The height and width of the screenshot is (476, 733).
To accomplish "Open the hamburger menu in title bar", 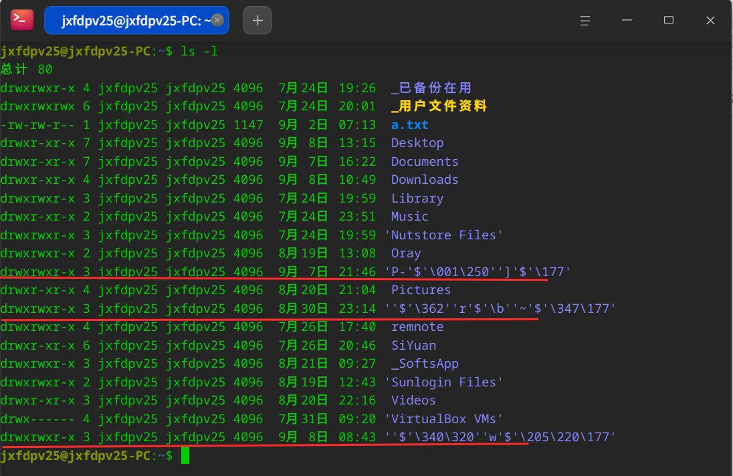I will pyautogui.click(x=585, y=21).
